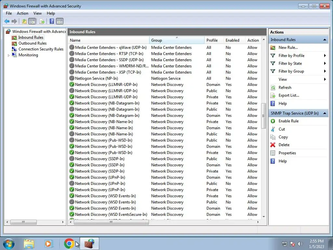Image resolution: width=333 pixels, height=250 pixels.
Task: Select Media Center Extenders - qWave (UDP-In) rule
Action: click(165, 48)
